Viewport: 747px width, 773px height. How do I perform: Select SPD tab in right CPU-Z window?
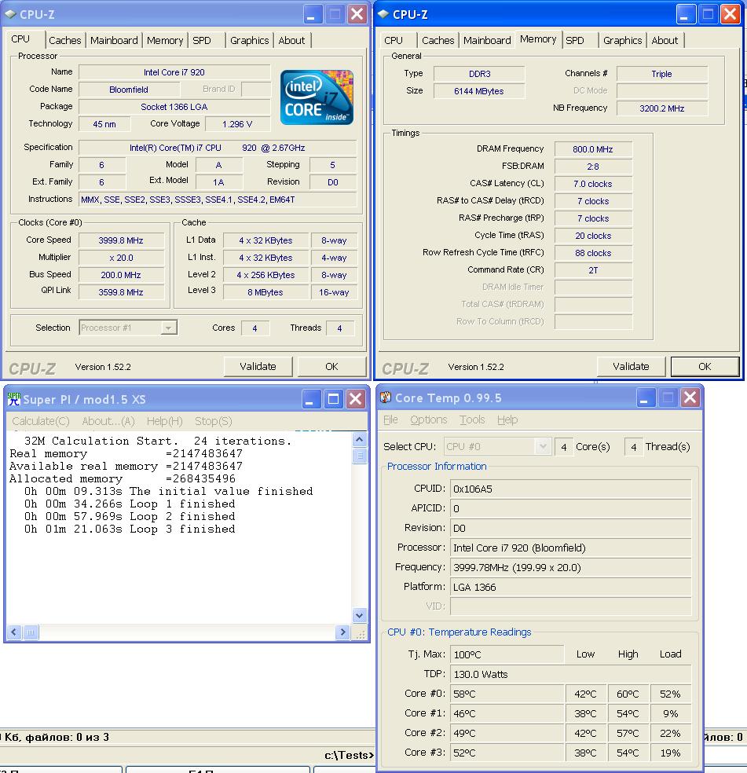click(575, 40)
